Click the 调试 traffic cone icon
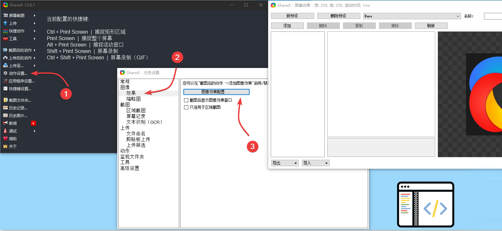The height and width of the screenshot is (231, 502). [5, 131]
